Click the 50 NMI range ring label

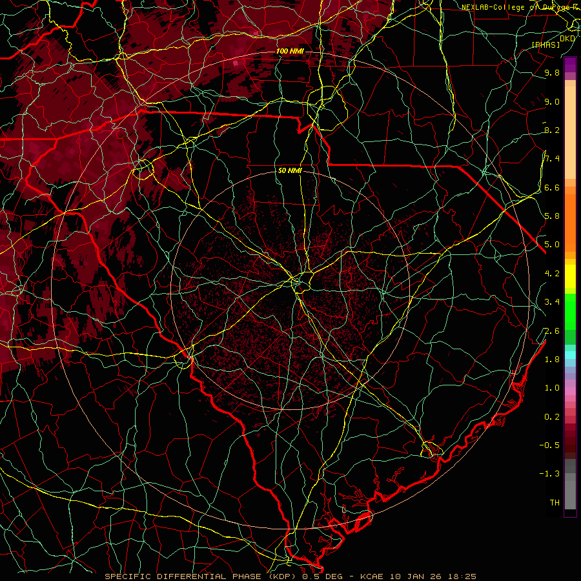290,171
